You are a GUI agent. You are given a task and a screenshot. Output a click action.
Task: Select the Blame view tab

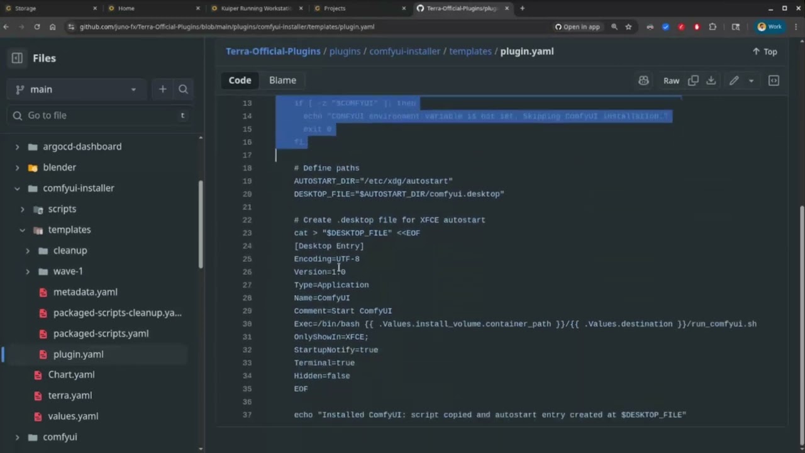[282, 81]
